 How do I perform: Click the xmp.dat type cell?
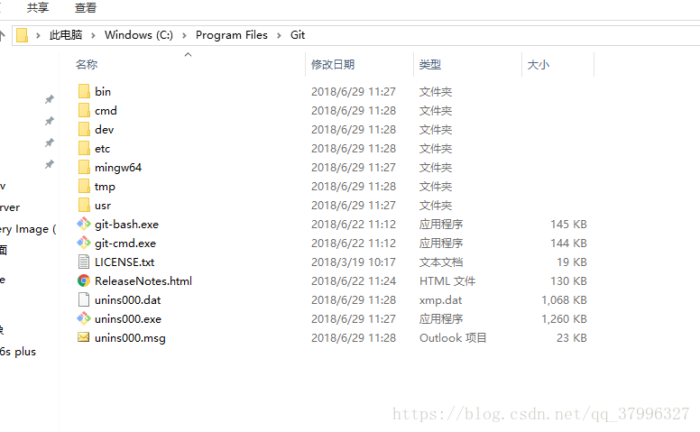tap(440, 300)
